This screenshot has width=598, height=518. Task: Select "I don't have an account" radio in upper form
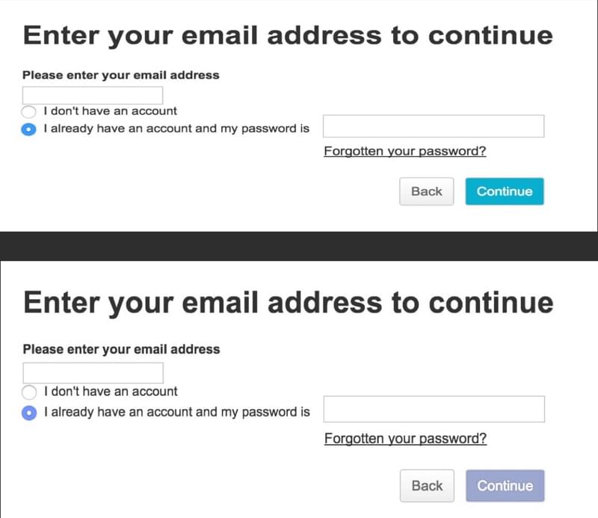(x=29, y=112)
